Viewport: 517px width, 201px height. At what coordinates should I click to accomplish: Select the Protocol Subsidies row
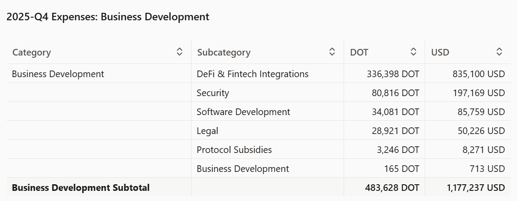234,150
